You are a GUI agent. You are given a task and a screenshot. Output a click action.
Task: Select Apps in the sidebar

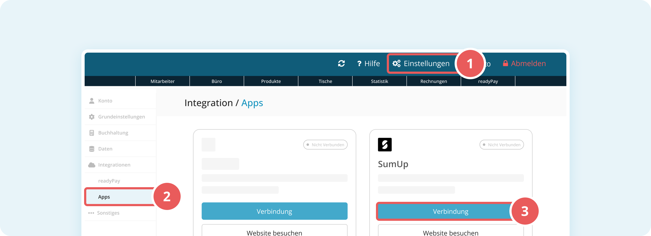(120, 197)
